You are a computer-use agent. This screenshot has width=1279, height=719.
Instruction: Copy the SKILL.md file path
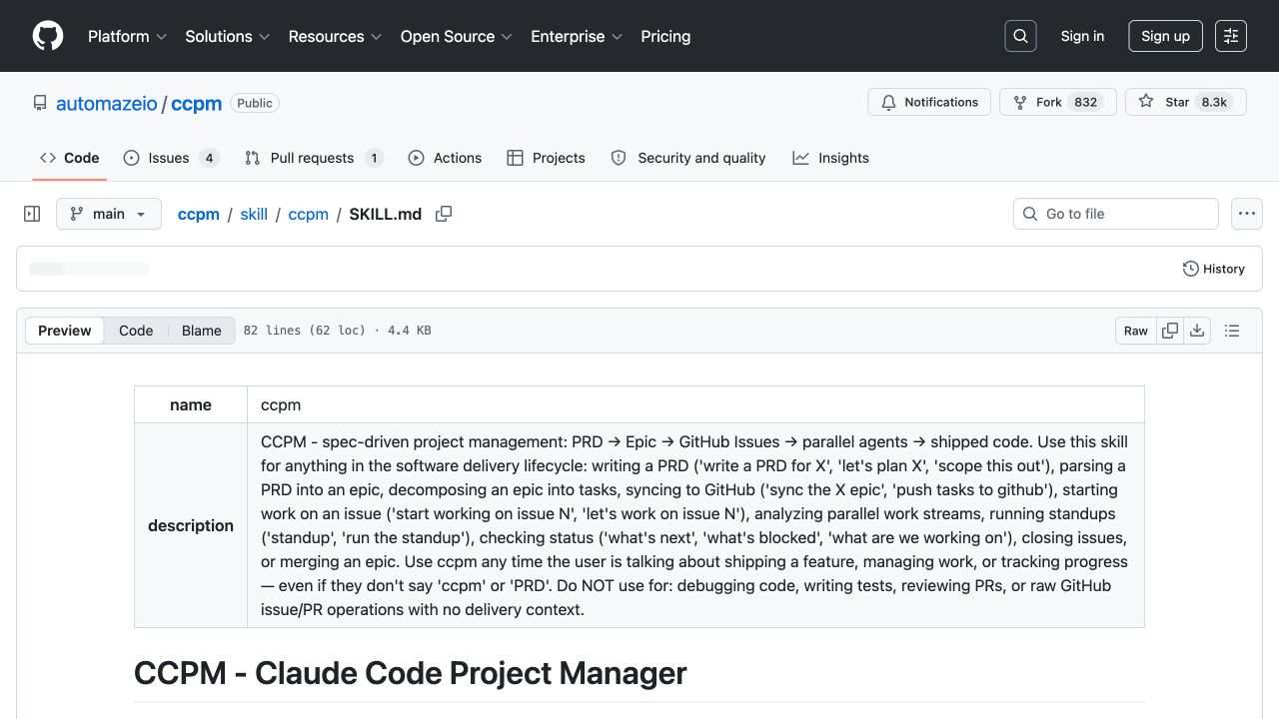[x=444, y=214]
